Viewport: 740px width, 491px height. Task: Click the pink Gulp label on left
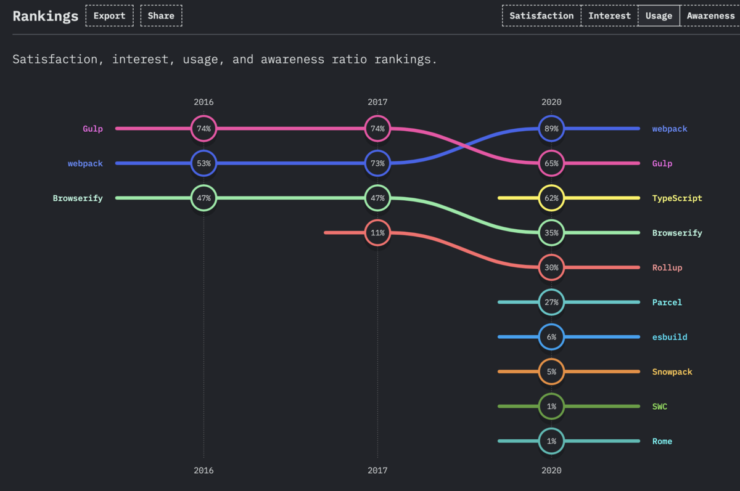click(92, 129)
